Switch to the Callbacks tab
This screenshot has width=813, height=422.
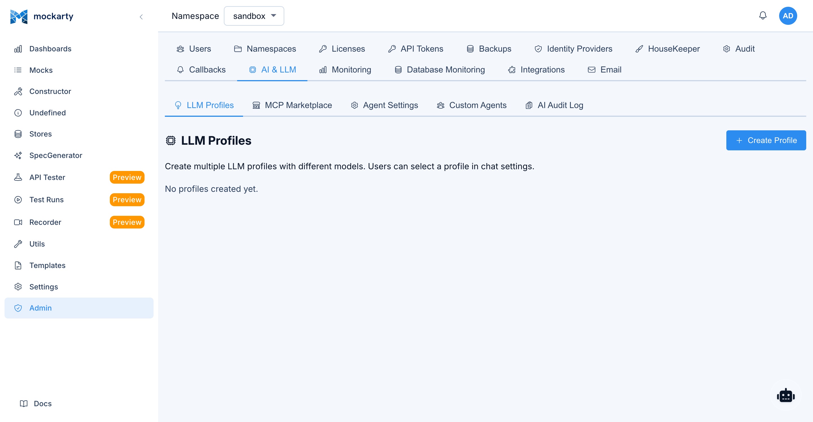click(201, 70)
